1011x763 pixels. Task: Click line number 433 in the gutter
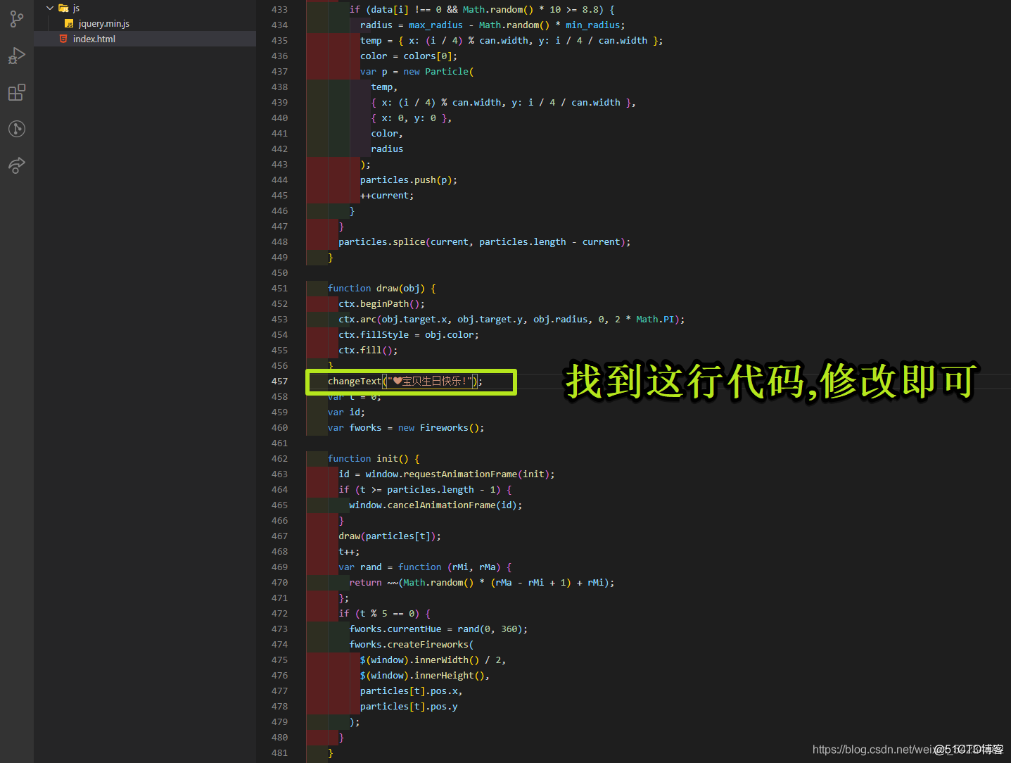279,9
